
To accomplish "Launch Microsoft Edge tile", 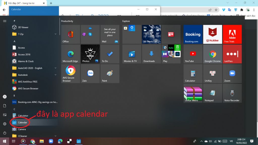I will [71, 54].
